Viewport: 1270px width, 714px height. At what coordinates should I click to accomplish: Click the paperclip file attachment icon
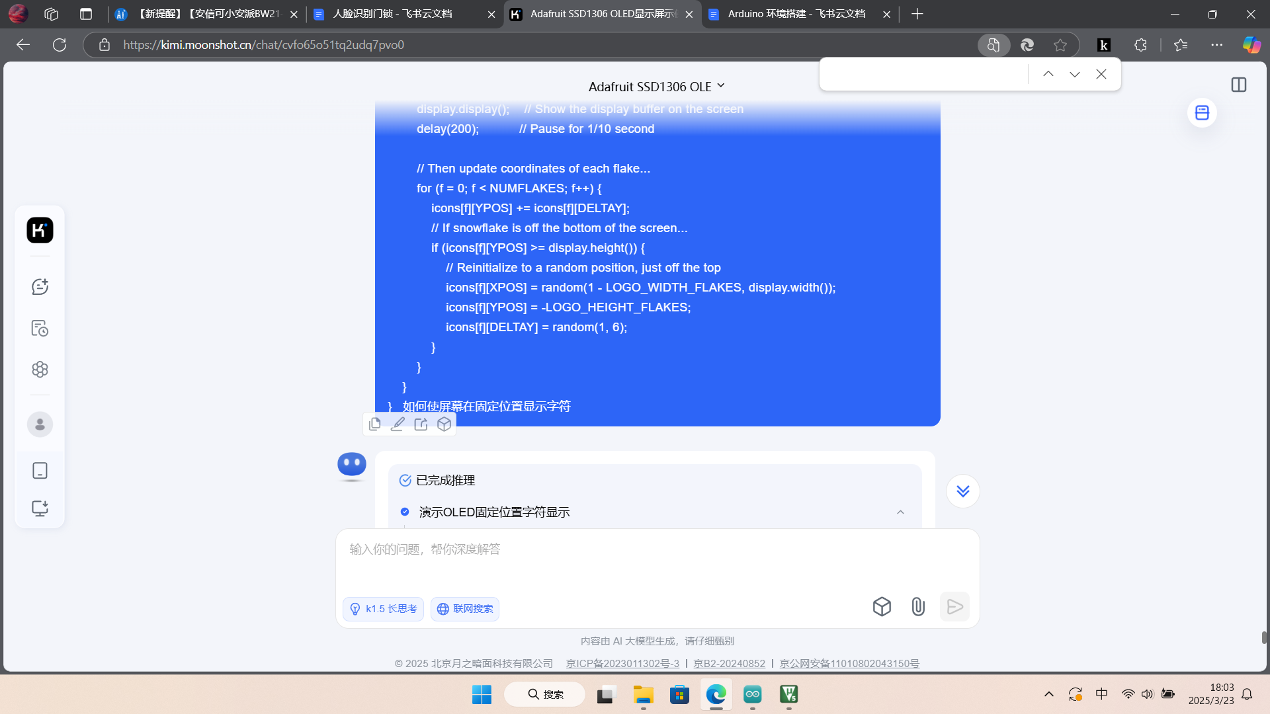[x=917, y=606]
